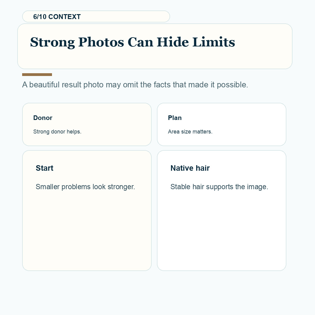Viewport: 315px width, 315px height.
Task: Select Stable hair supports the image text
Action: point(219,187)
